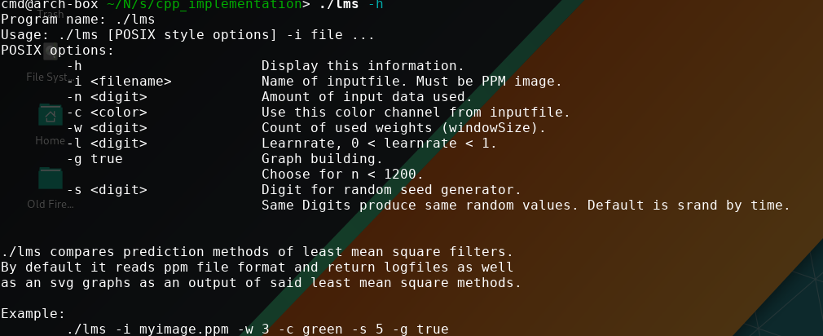The height and width of the screenshot is (336, 823).
Task: Click the '-s <digit>' option text
Action: coord(107,189)
